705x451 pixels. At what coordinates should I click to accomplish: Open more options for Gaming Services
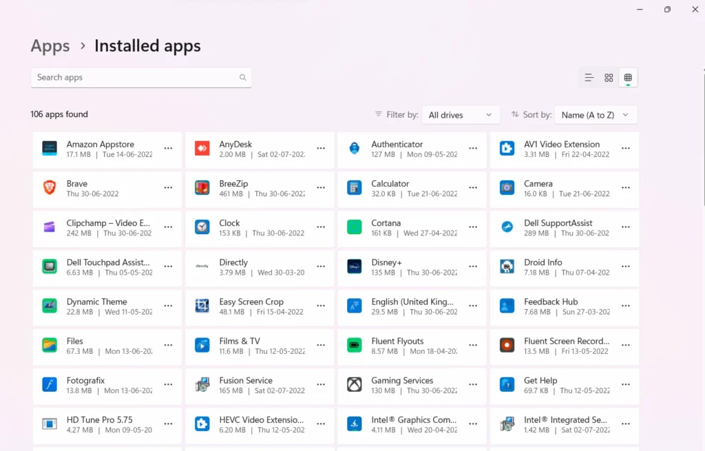(x=473, y=384)
